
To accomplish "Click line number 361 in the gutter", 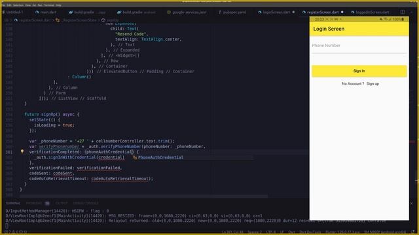I will (x=9, y=152).
